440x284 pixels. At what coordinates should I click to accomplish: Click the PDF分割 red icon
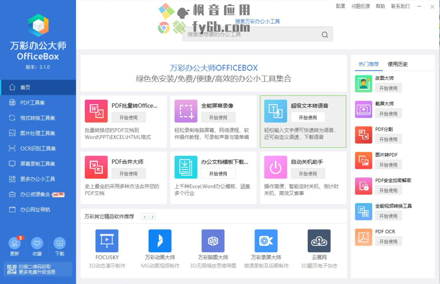pos(364,135)
